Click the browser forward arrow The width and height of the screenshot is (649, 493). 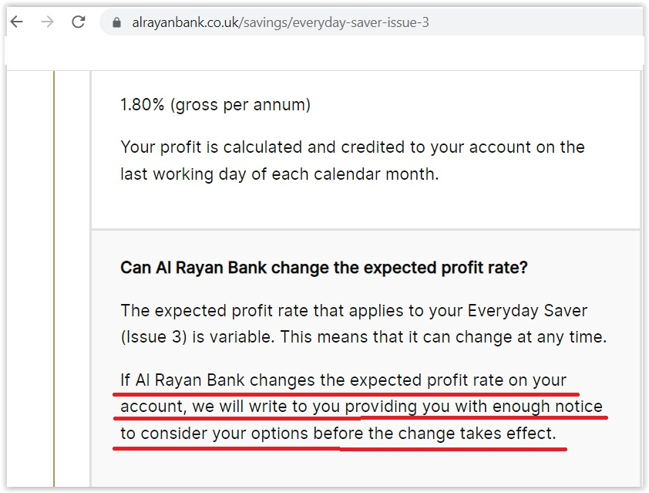click(x=47, y=22)
